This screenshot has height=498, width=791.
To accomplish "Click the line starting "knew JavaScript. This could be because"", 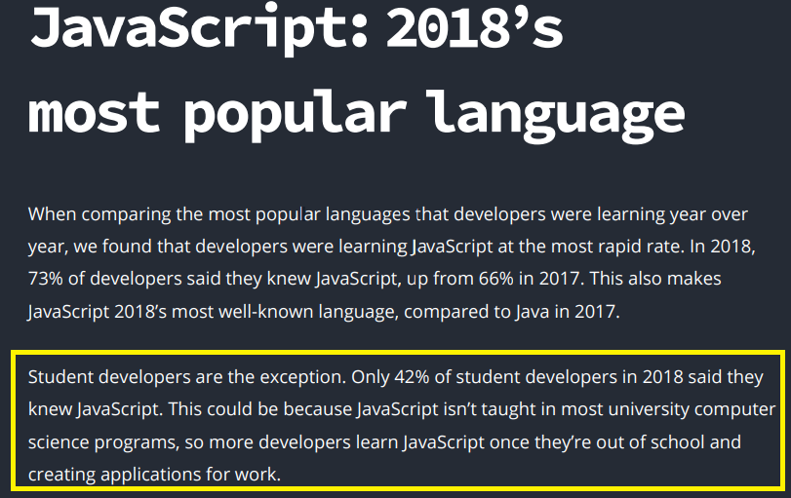I will click(x=402, y=409).
